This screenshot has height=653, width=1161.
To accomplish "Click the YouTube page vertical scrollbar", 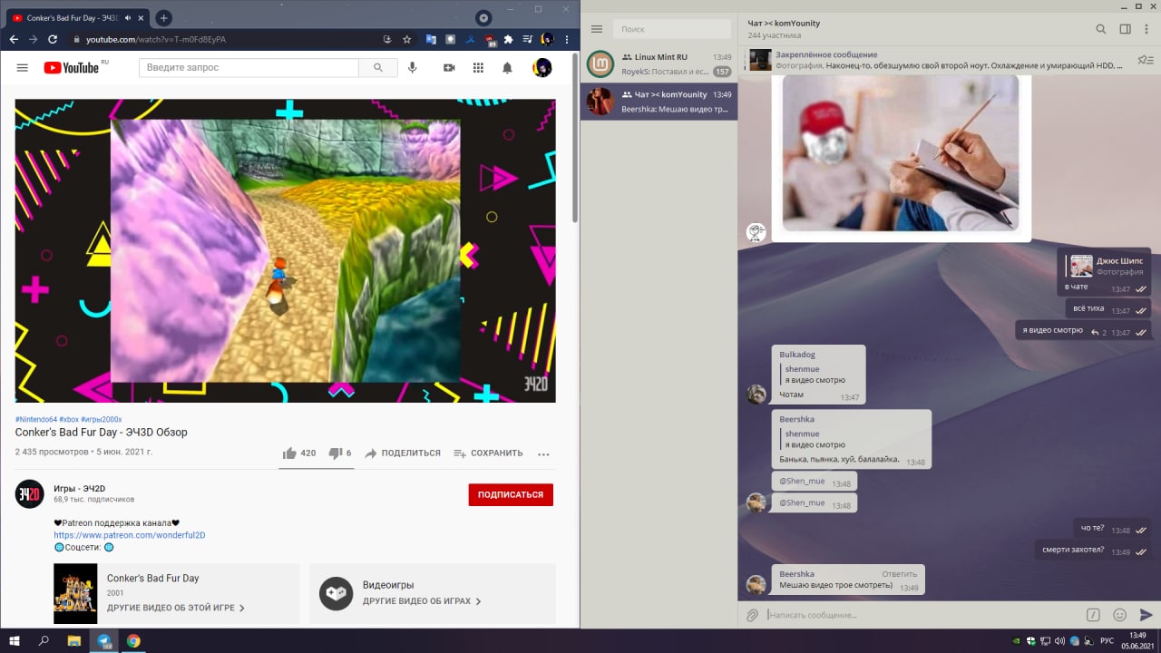I will click(x=574, y=138).
